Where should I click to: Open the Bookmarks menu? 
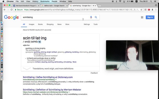coord(45,1)
